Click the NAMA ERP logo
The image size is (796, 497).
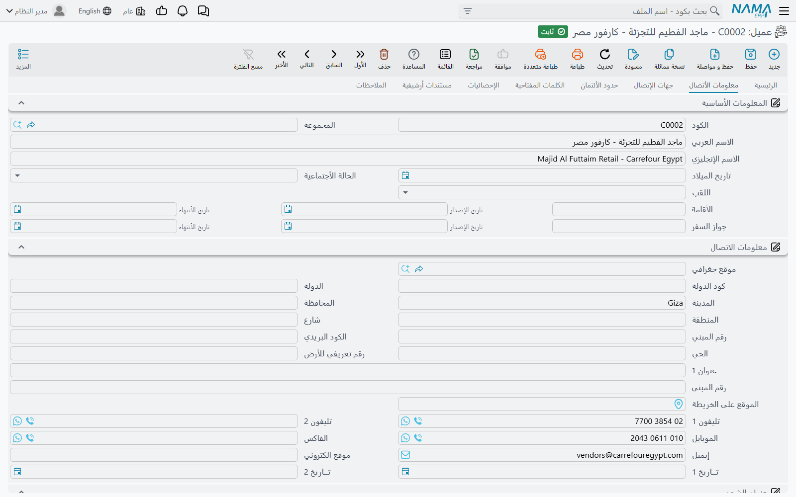coord(751,10)
